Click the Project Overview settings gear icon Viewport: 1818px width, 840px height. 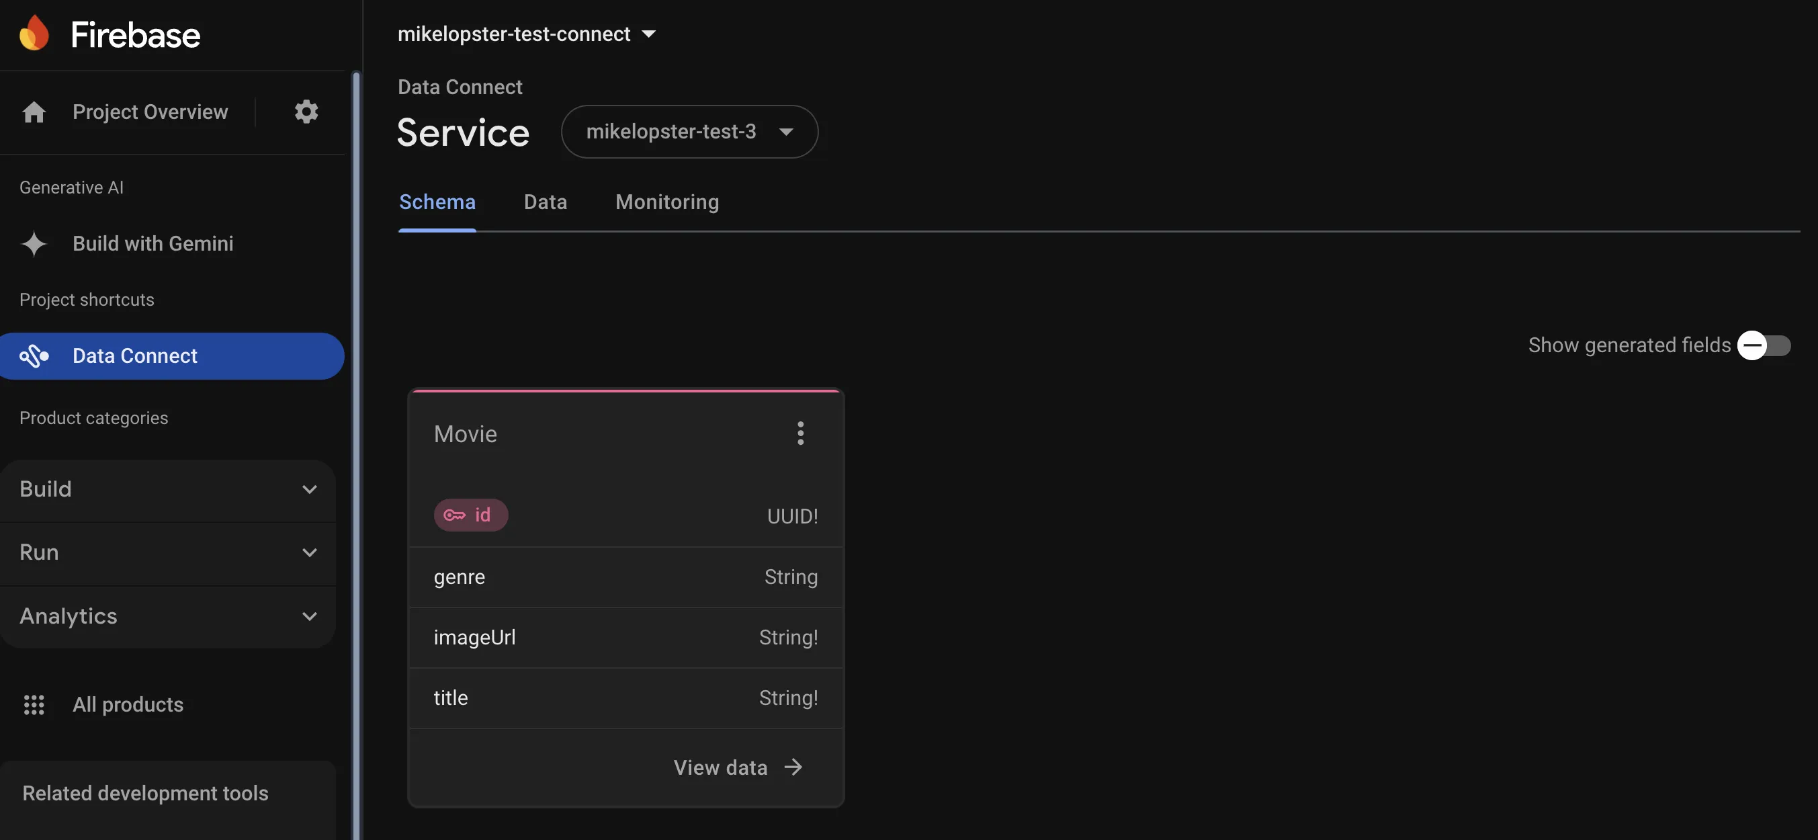[306, 112]
